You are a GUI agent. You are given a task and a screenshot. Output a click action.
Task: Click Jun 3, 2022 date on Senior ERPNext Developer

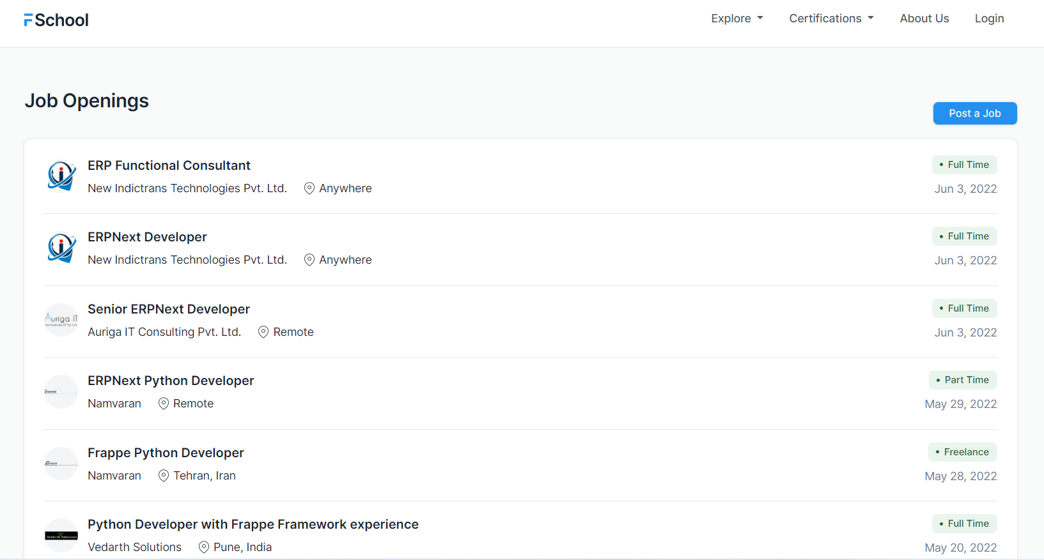[965, 333]
